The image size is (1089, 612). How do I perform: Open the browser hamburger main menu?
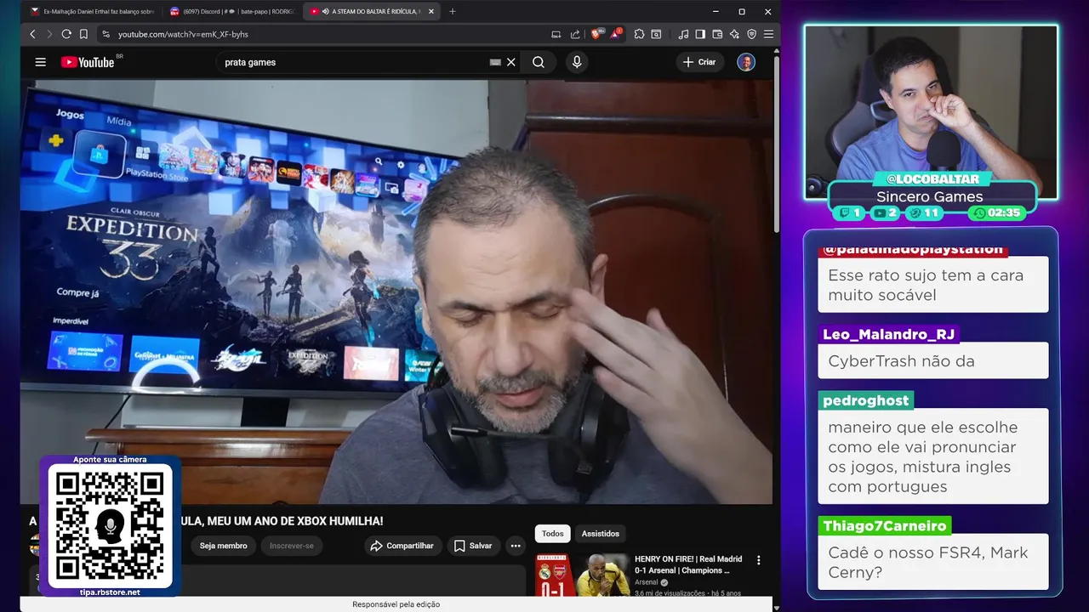pos(768,34)
